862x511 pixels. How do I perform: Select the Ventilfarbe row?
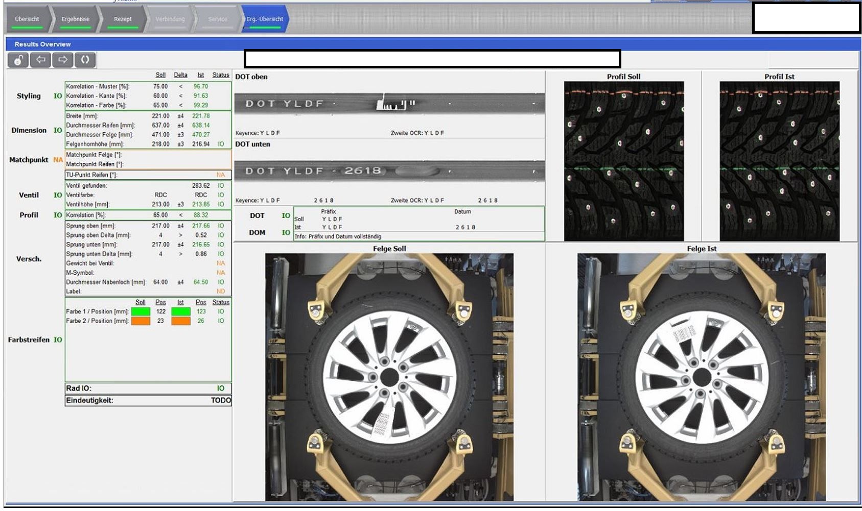[148, 195]
